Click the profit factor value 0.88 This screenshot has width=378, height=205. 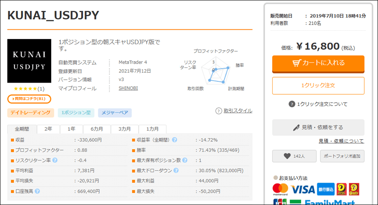pos(82,150)
